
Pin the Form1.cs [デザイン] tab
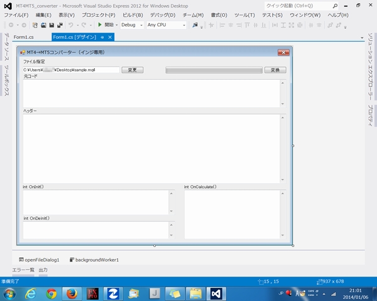(x=102, y=37)
